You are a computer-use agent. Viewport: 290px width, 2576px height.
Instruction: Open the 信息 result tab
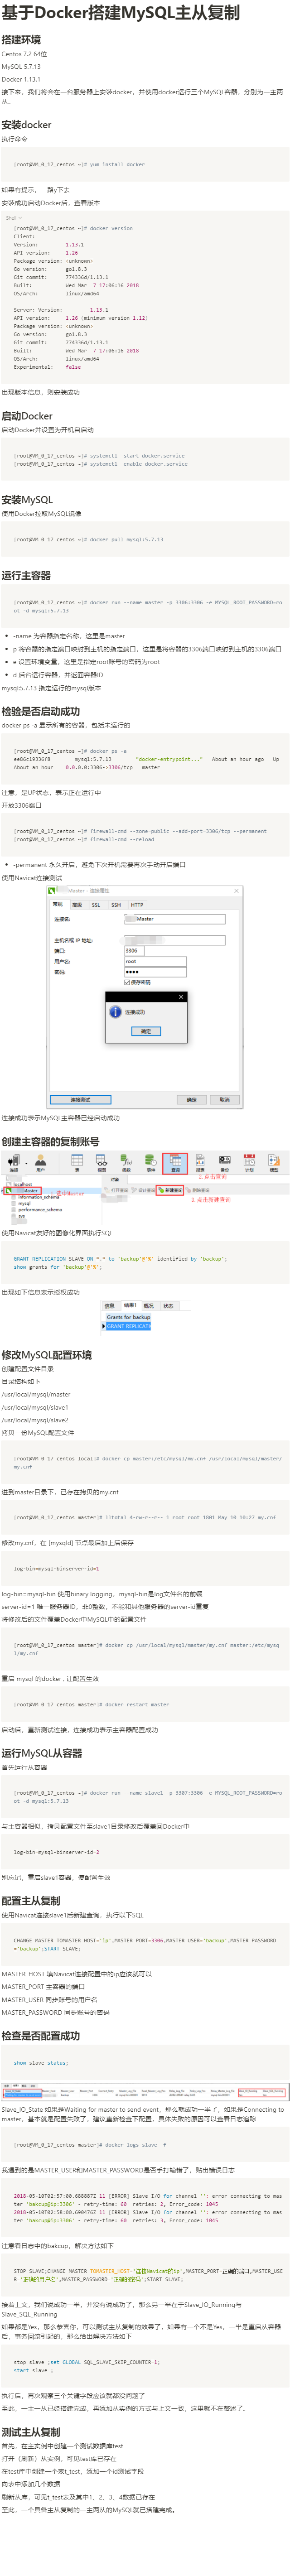pos(109,1305)
